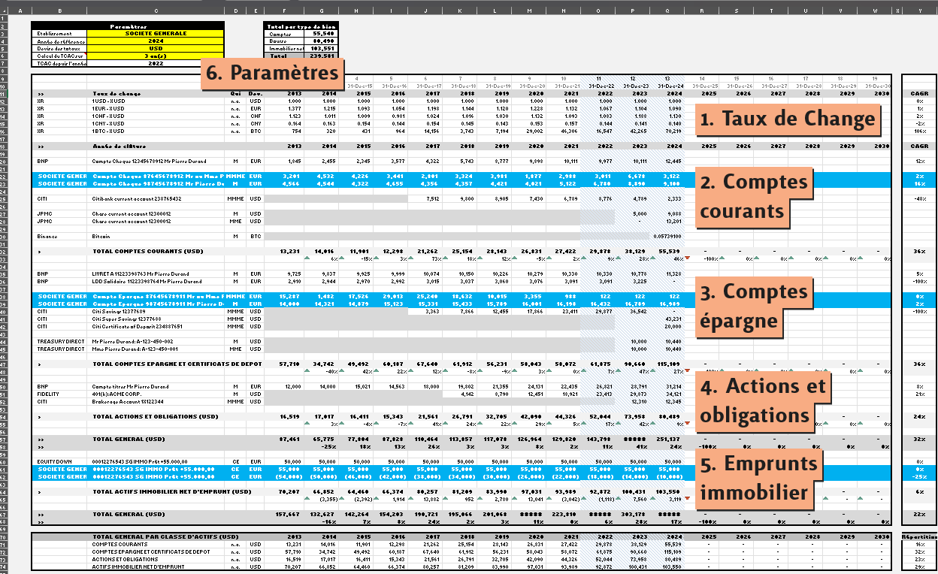Click the Calcul du TCAC '3 an(s)' cell
938x574 pixels.
pos(156,56)
